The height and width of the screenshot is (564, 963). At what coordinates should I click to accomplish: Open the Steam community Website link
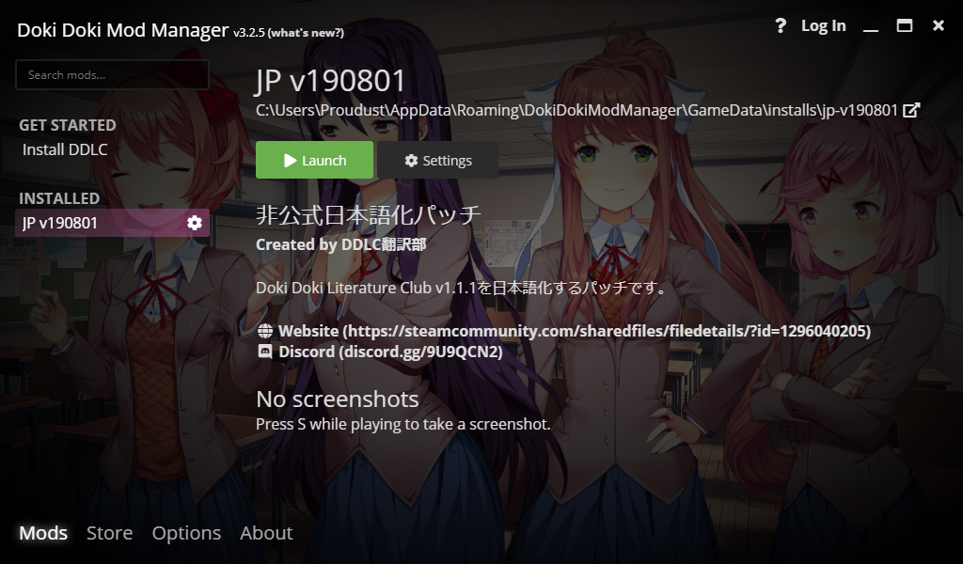pyautogui.click(x=575, y=332)
